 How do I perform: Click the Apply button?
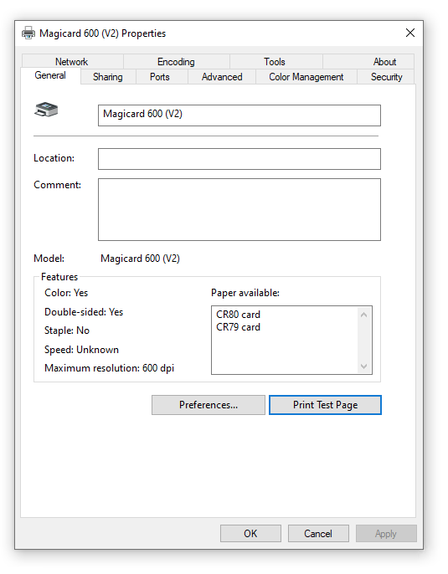[386, 533]
